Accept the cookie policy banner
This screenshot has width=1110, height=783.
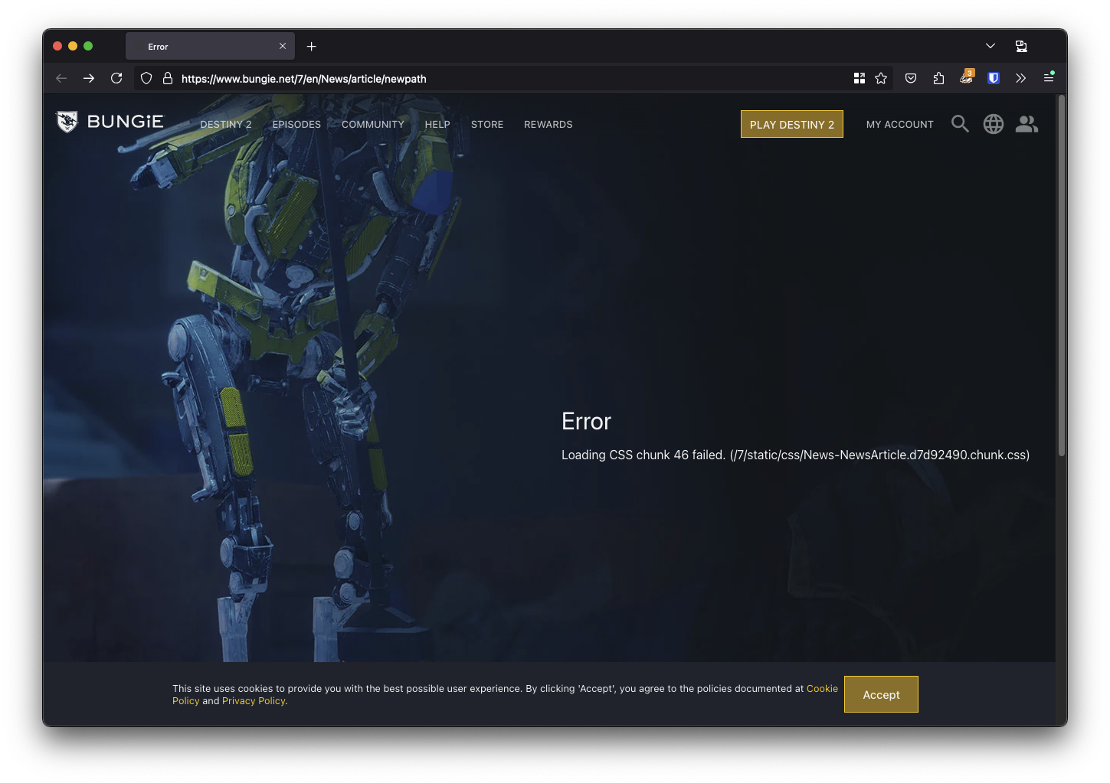tap(881, 695)
